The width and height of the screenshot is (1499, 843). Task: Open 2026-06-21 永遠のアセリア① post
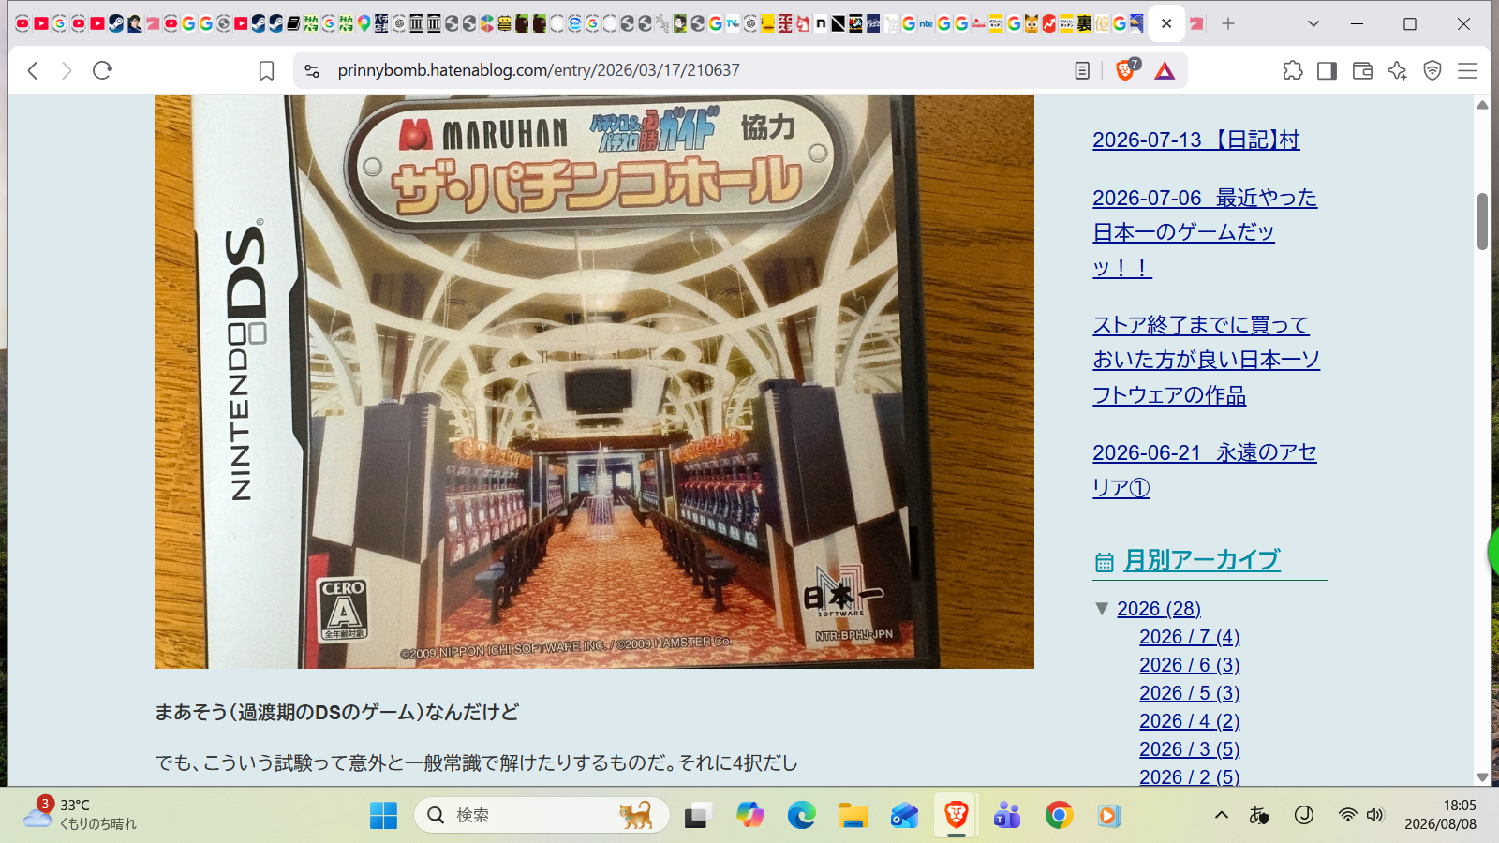coord(1205,470)
